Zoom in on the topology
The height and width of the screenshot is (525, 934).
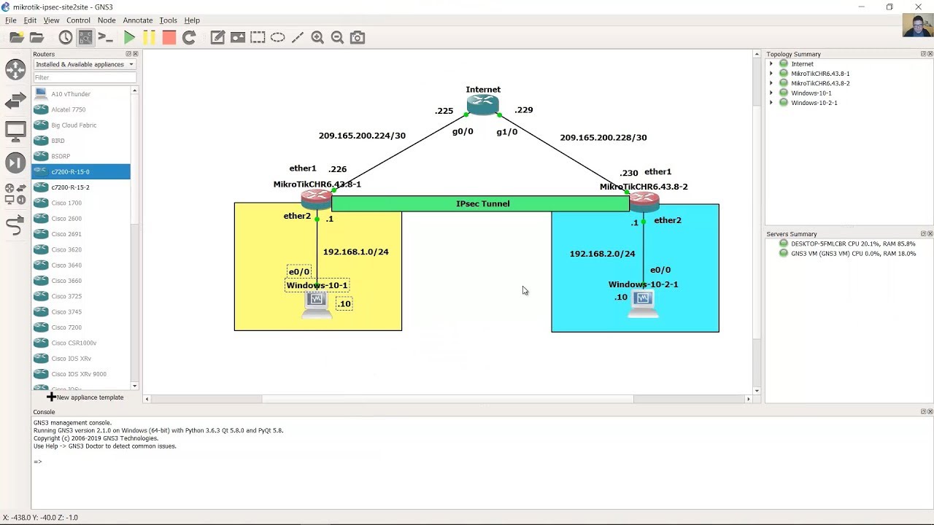click(x=317, y=37)
